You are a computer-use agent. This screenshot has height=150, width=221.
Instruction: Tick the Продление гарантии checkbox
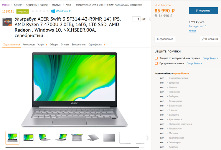coord(156,63)
